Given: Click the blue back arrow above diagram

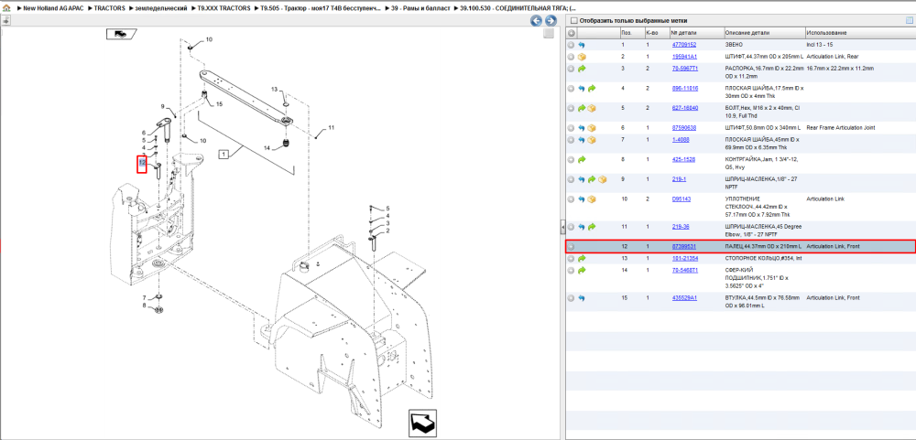Looking at the screenshot, I should point(536,21).
